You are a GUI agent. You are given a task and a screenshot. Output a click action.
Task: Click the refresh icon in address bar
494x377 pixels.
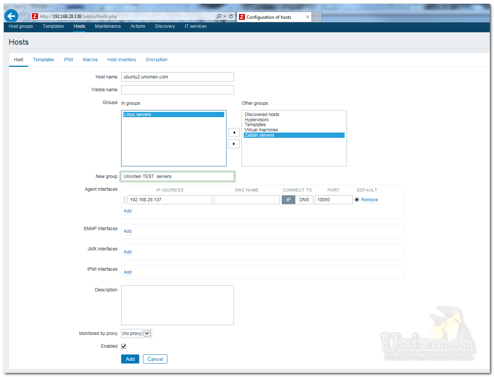click(x=231, y=16)
